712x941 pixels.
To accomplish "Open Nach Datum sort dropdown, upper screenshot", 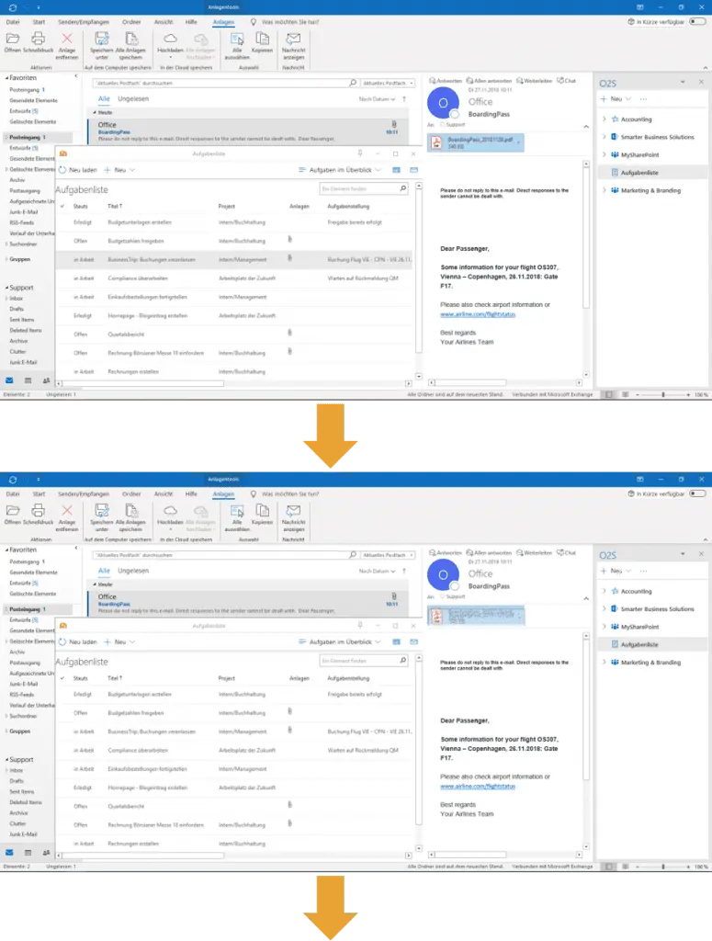I will point(377,99).
